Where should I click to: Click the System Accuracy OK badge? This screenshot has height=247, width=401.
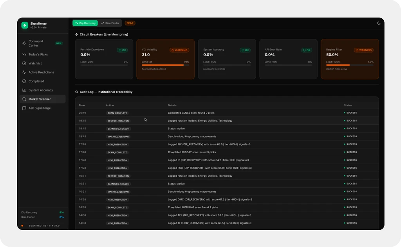(x=245, y=50)
